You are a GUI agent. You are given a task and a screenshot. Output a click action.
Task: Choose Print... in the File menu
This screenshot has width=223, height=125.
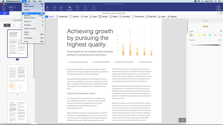tap(33, 41)
